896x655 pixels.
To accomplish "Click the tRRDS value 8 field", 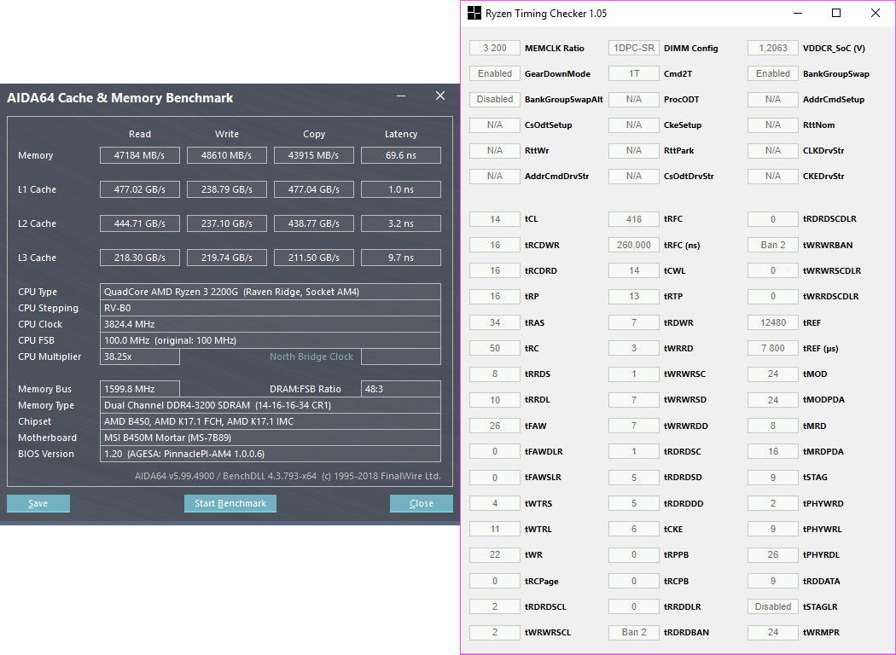I will pos(495,374).
